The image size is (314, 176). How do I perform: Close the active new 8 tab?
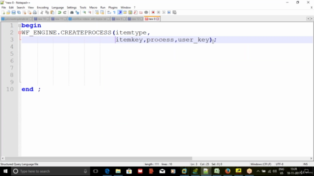tap(157, 19)
